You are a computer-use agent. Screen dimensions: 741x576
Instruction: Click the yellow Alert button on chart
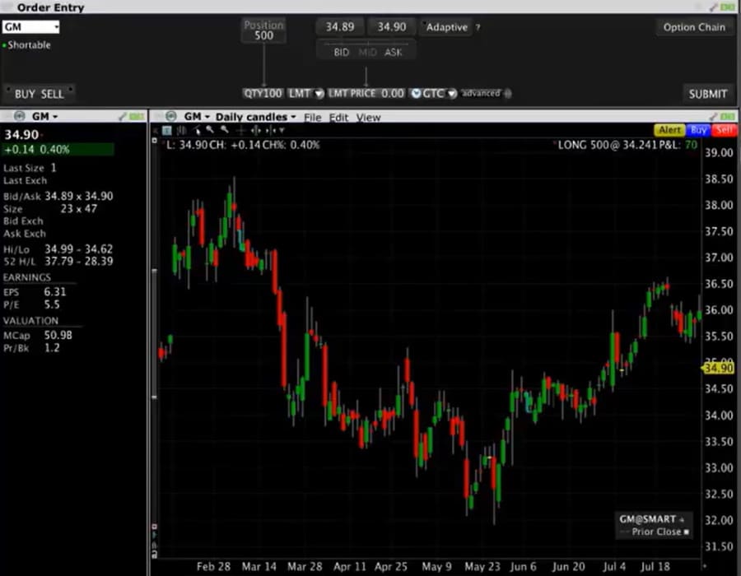[x=669, y=130]
